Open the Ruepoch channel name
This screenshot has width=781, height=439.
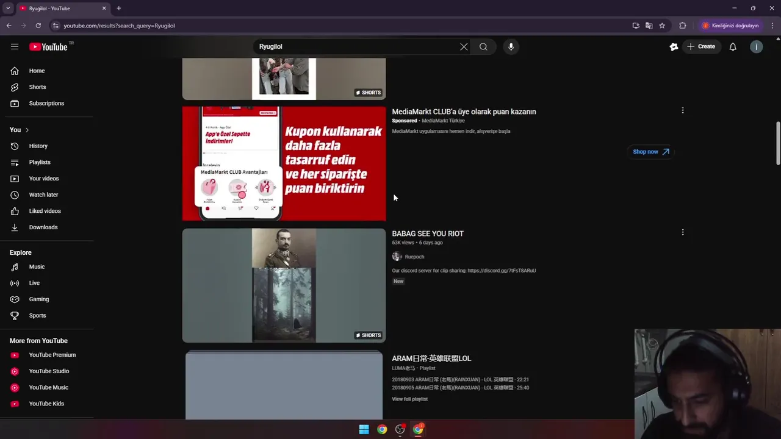pos(414,257)
